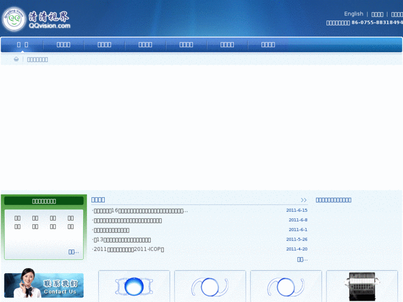Open the blue-filled lens product thumbnail
The width and height of the screenshot is (403, 302).
tap(134, 286)
